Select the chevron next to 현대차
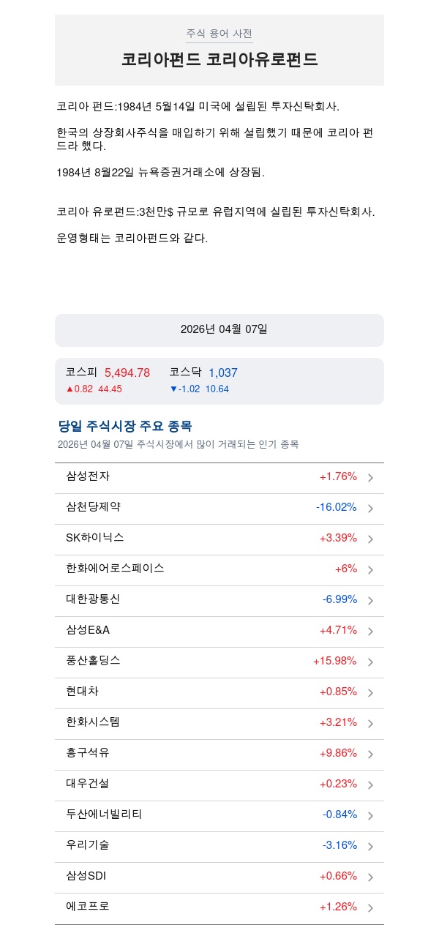439x925 pixels. click(370, 693)
